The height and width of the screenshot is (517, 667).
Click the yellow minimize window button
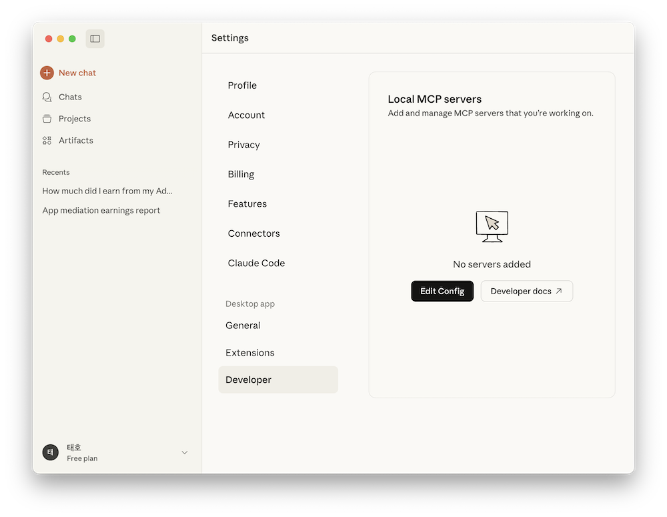[61, 39]
